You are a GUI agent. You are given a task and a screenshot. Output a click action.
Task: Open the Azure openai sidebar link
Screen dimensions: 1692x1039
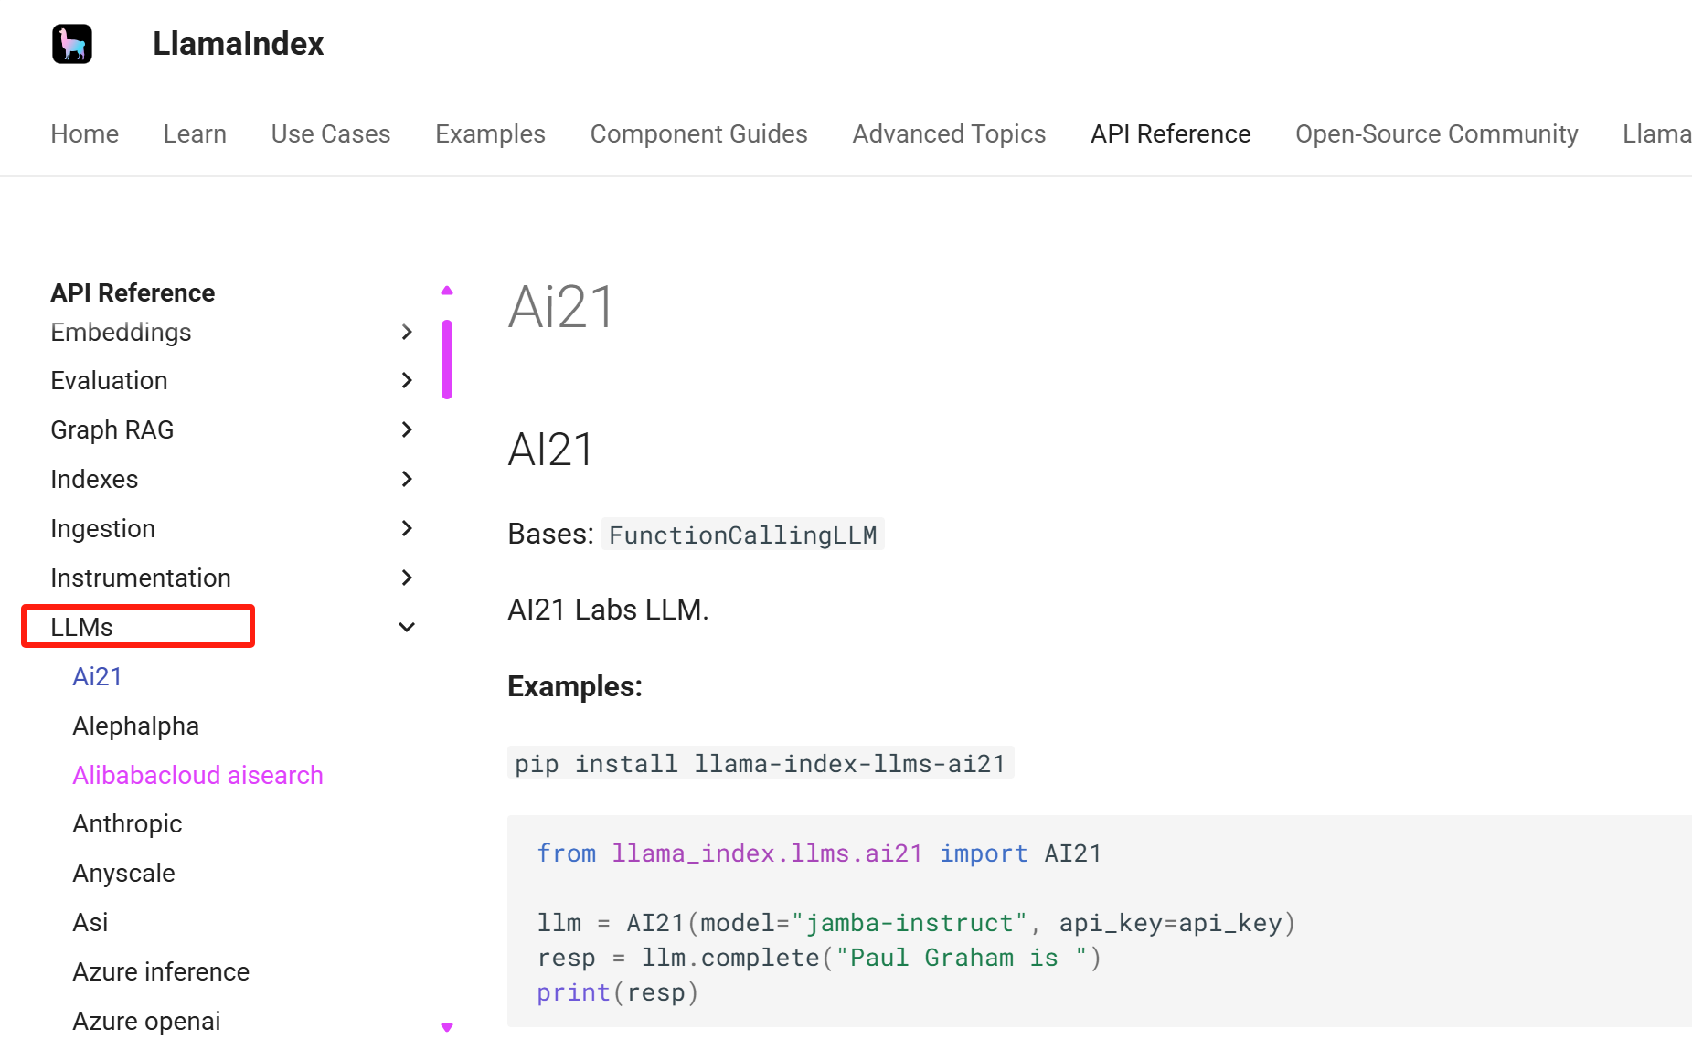(146, 1021)
